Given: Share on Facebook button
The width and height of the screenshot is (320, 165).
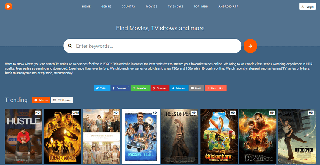Looking at the screenshot, I should coord(120,88).
